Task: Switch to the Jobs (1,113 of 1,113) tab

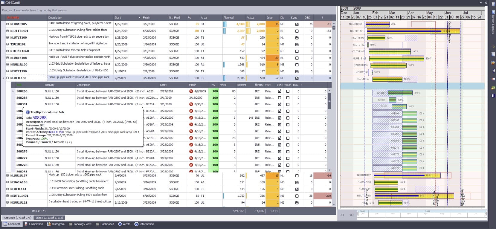Action: pos(49,218)
